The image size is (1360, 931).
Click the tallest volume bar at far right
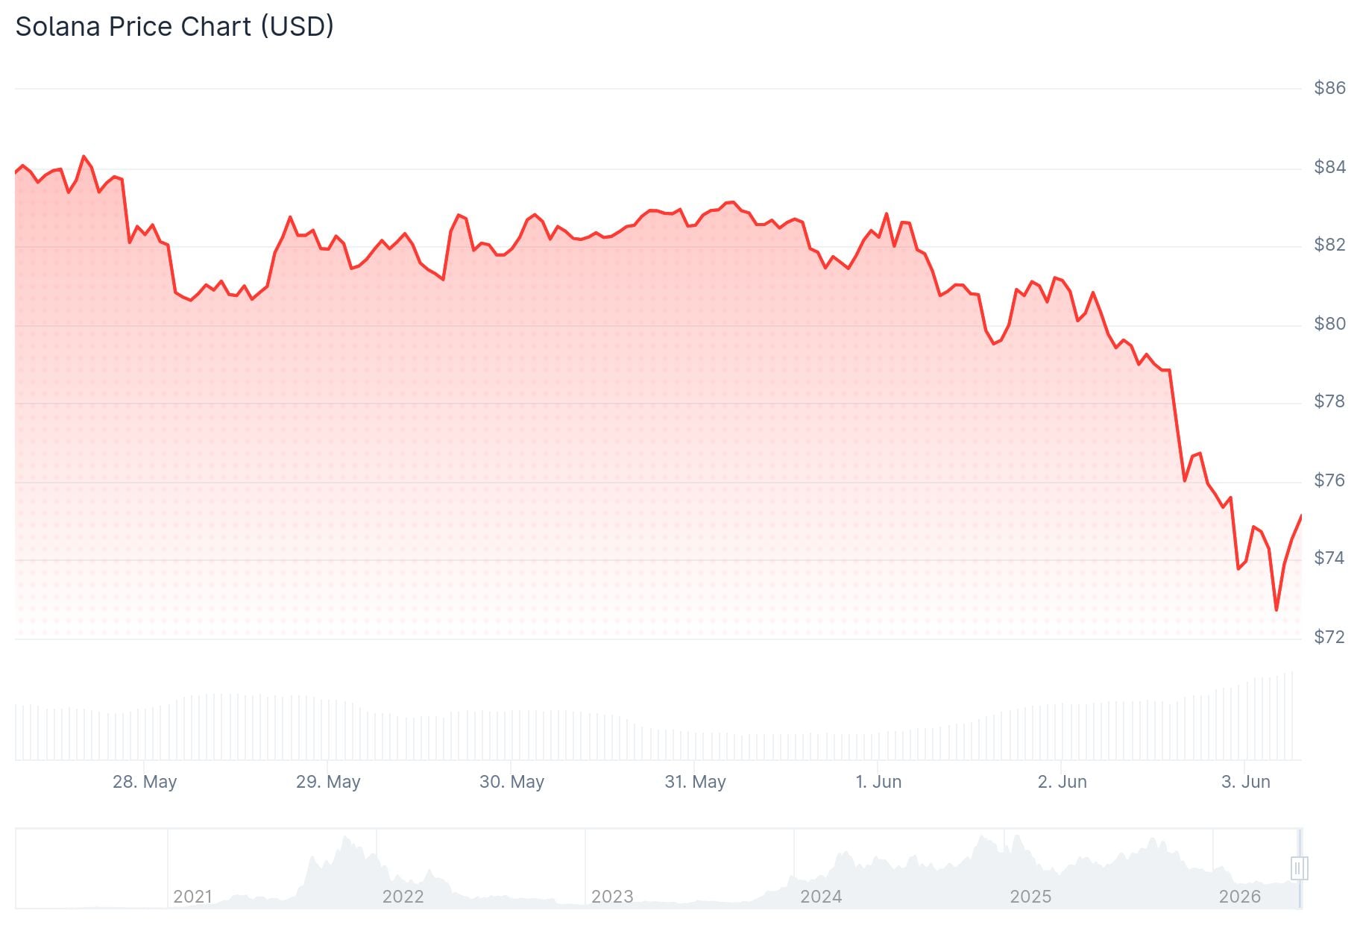[x=1292, y=716]
